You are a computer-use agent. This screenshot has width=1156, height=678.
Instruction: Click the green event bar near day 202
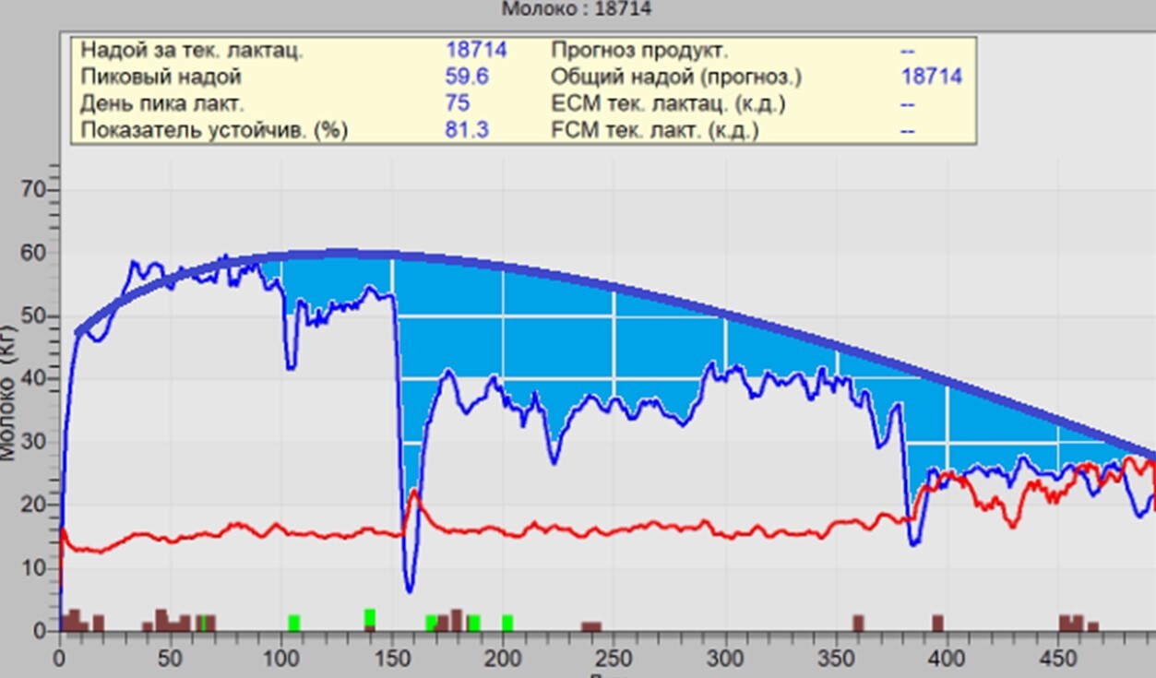click(x=507, y=623)
